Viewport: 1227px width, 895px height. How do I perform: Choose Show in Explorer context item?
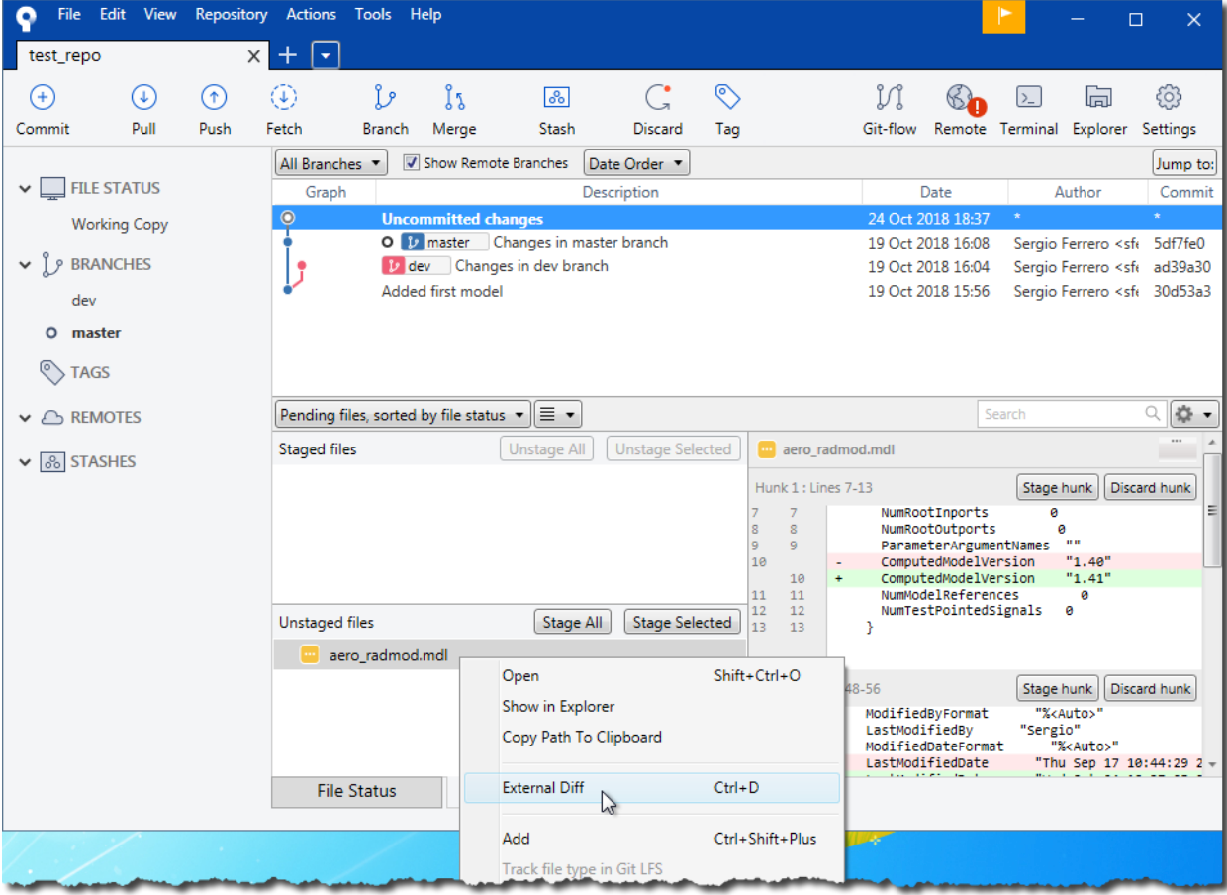[651, 706]
